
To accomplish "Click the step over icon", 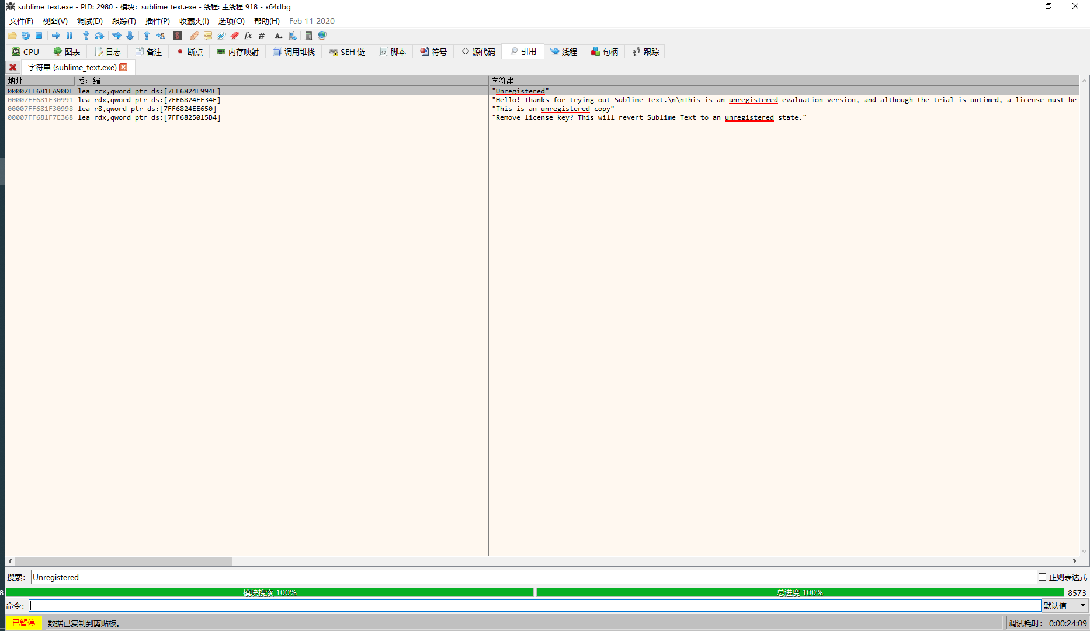I will click(99, 36).
